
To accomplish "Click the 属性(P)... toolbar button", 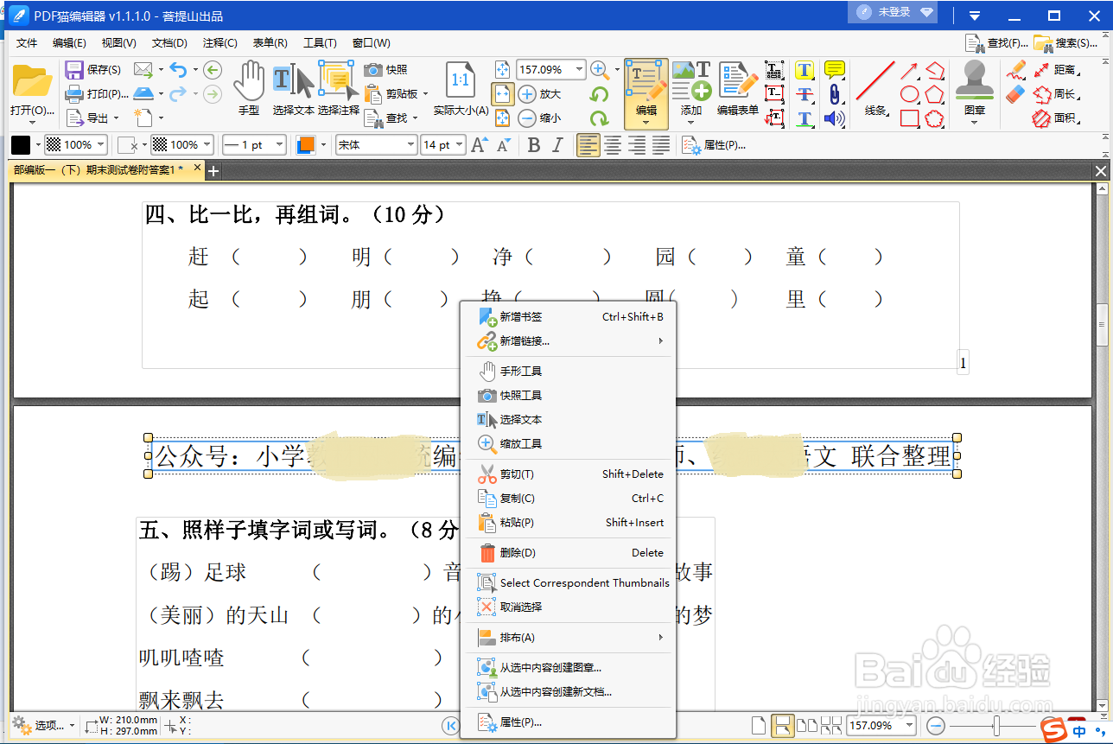I will (714, 145).
